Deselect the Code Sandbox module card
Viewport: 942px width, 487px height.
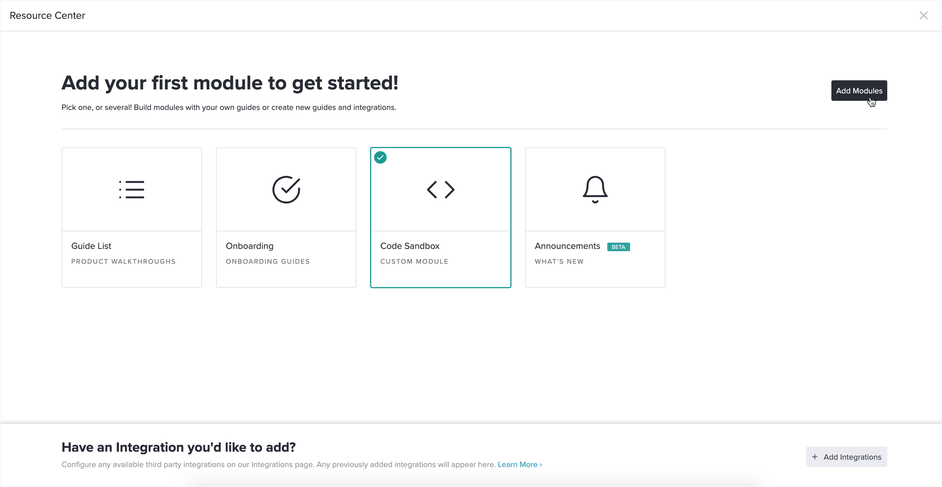(x=440, y=217)
